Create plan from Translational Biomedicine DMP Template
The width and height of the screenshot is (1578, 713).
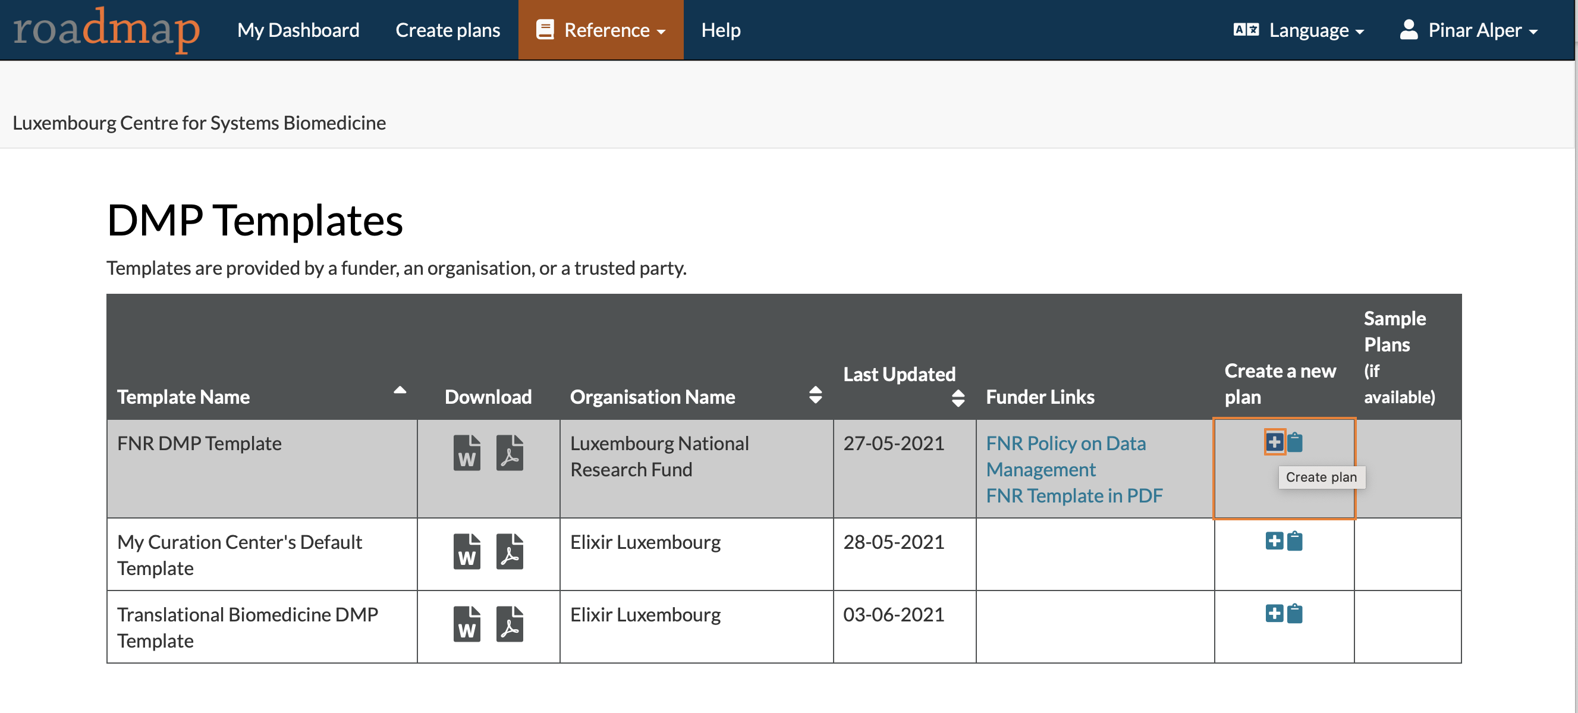coord(1274,613)
